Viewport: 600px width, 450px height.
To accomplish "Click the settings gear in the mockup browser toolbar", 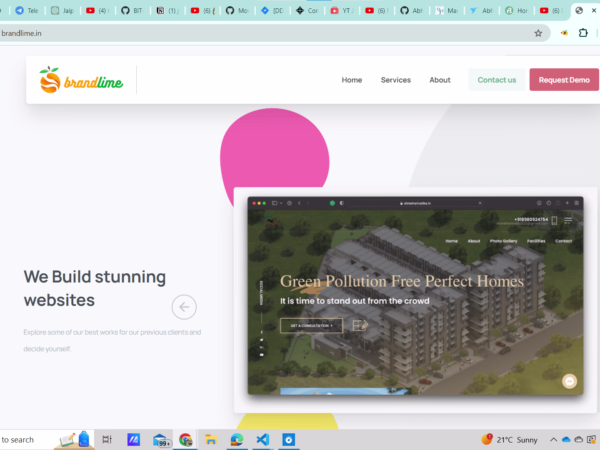I will [289, 203].
